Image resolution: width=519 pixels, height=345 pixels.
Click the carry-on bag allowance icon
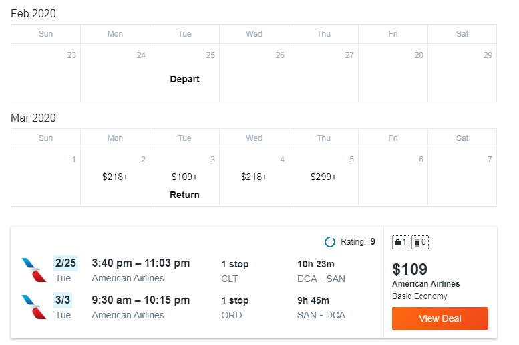(401, 242)
